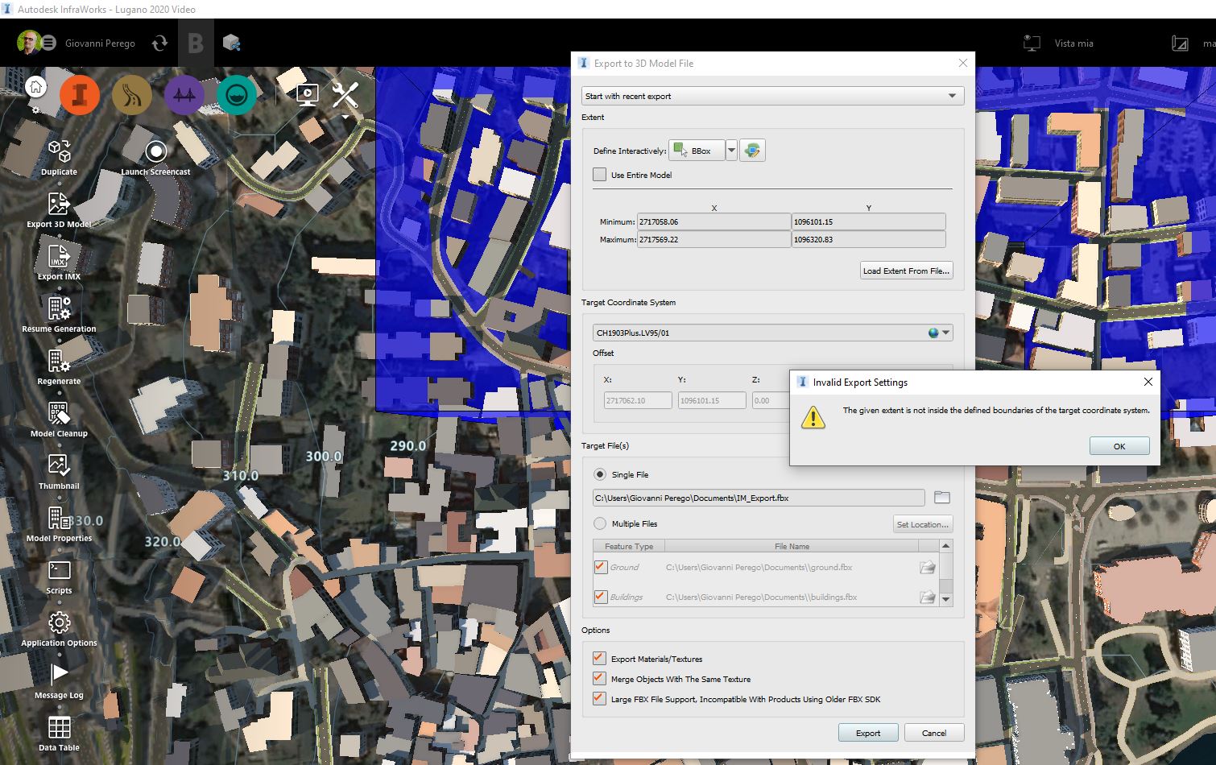Image resolution: width=1216 pixels, height=765 pixels.
Task: Select the Export 3D Model tool
Action: pos(57,204)
